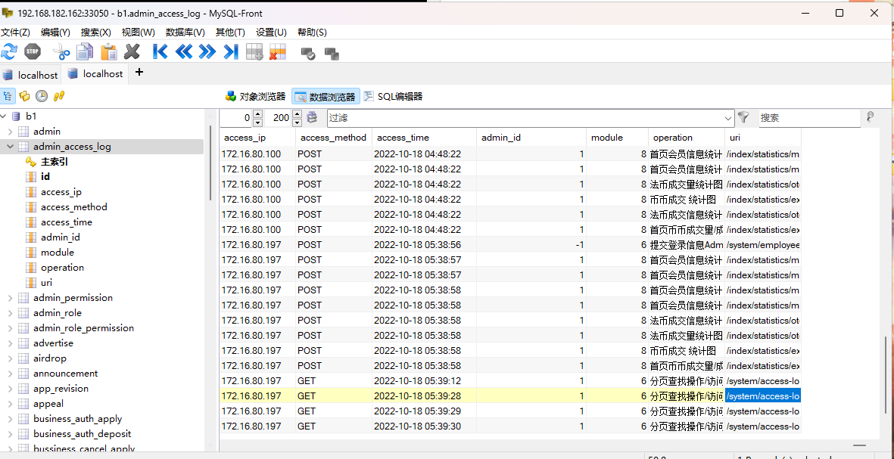Image resolution: width=894 pixels, height=459 pixels.
Task: Go to the last record with the arrow icon
Action: click(231, 51)
